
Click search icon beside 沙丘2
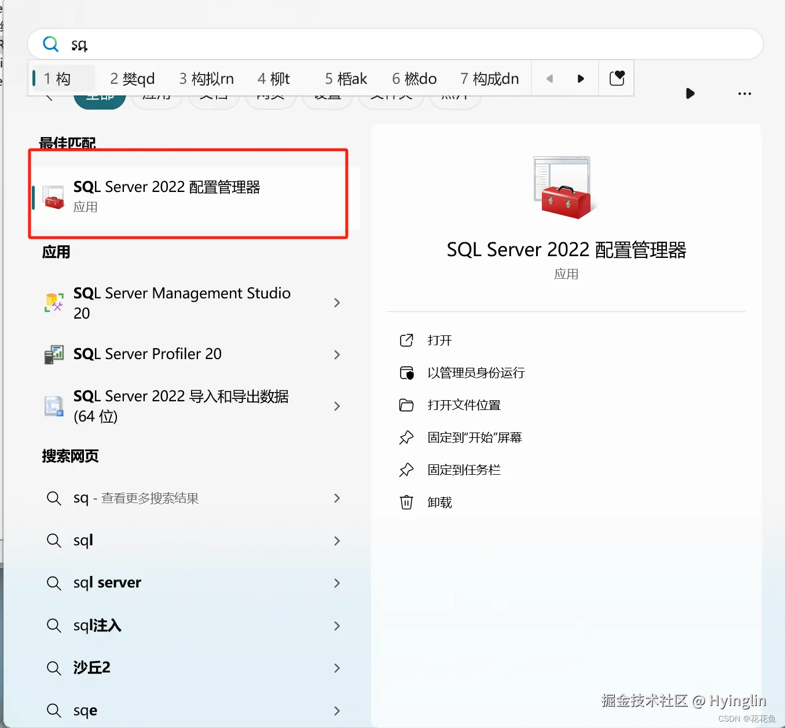pos(54,668)
